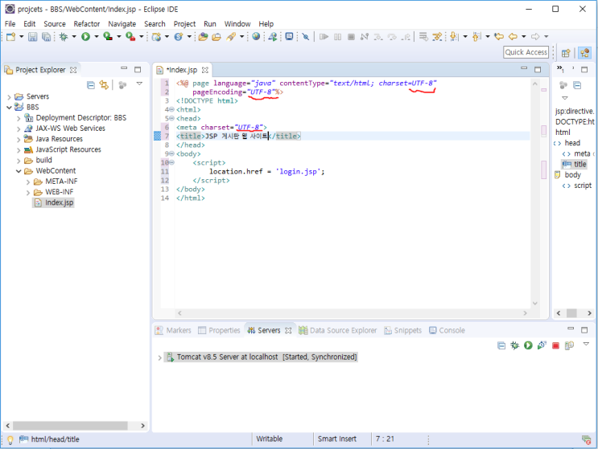598x449 pixels.
Task: Open the File menu
Action: [10, 23]
